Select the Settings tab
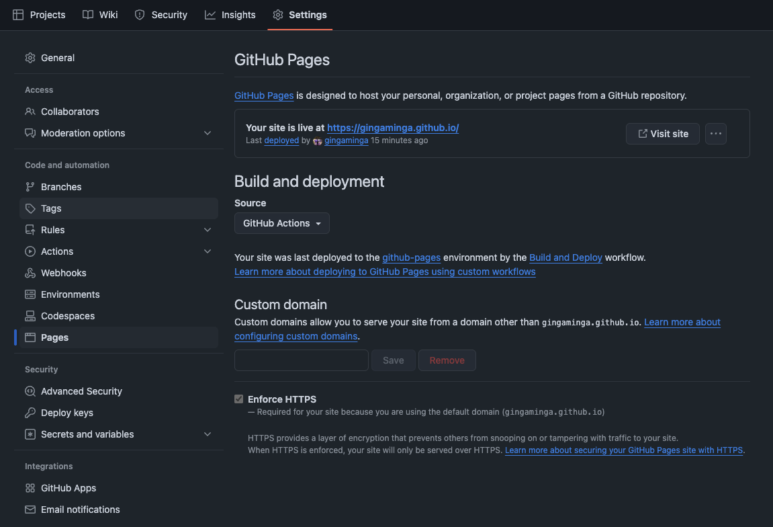 [300, 15]
